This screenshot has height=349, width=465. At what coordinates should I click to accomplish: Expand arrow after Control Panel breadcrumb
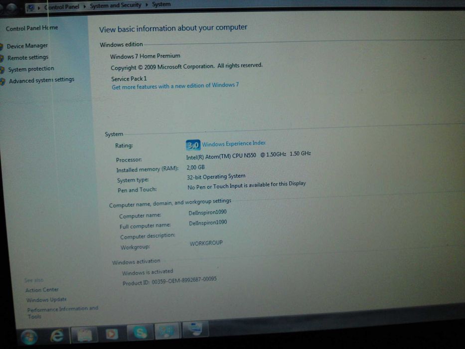85,6
